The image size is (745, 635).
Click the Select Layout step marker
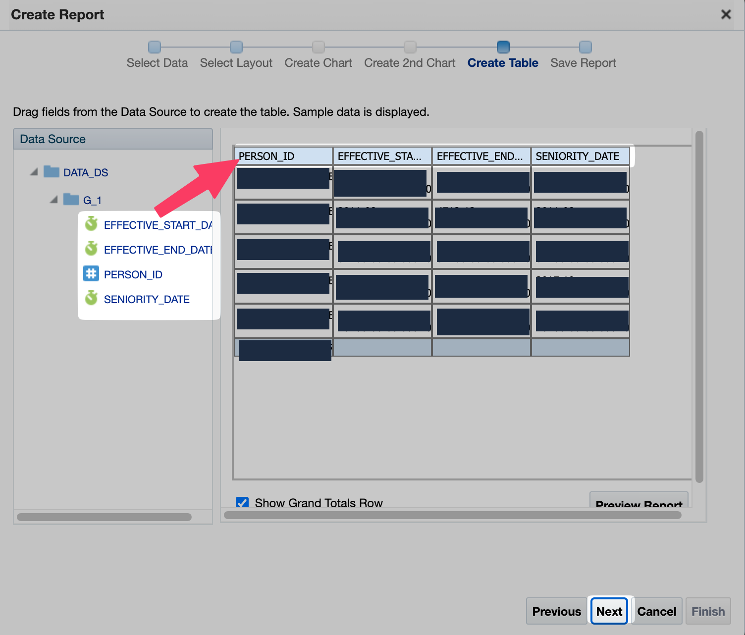tap(236, 47)
